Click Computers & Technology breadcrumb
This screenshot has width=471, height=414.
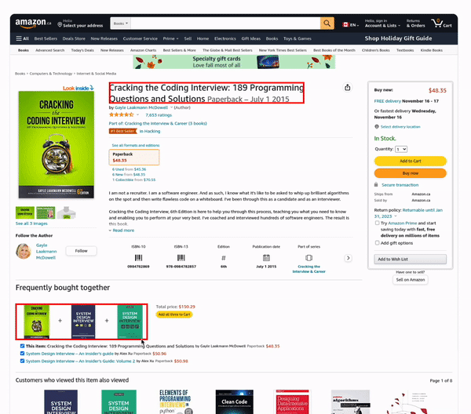click(x=51, y=74)
